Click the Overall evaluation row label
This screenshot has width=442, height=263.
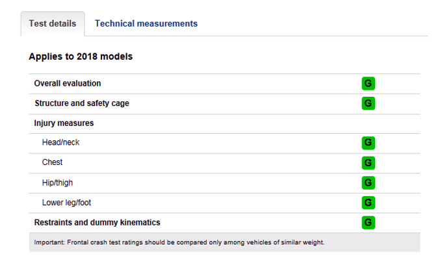(68, 83)
